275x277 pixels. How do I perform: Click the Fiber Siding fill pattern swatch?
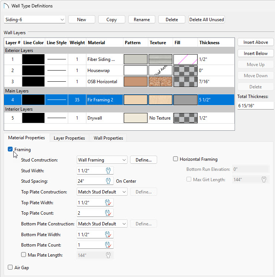[185, 59]
